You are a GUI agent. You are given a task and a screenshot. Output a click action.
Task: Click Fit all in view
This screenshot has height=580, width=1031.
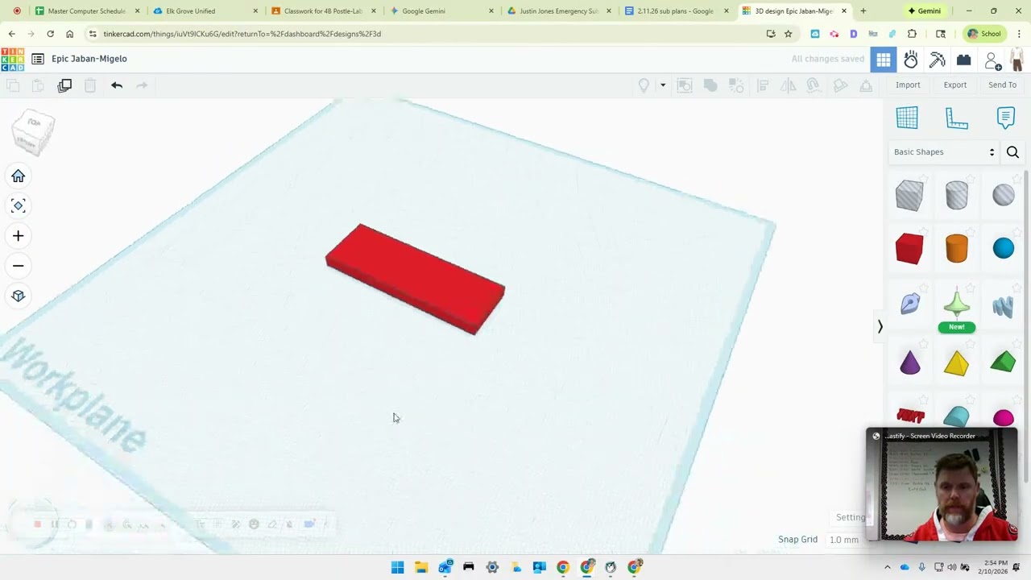pyautogui.click(x=19, y=206)
